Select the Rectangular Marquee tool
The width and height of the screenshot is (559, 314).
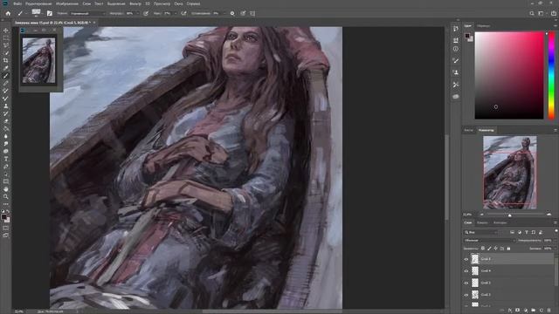6,38
